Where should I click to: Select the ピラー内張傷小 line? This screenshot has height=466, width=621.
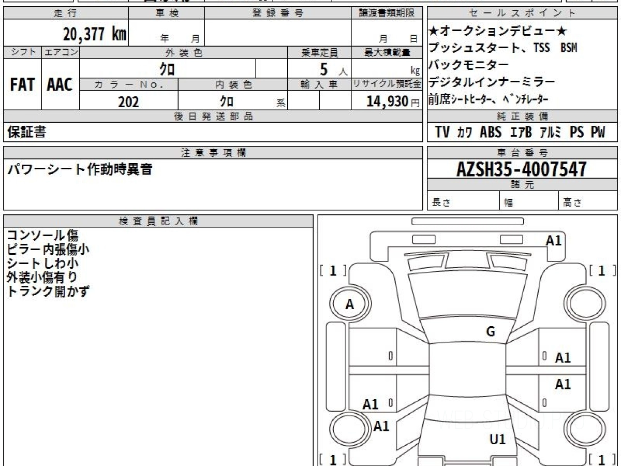pyautogui.click(x=48, y=250)
